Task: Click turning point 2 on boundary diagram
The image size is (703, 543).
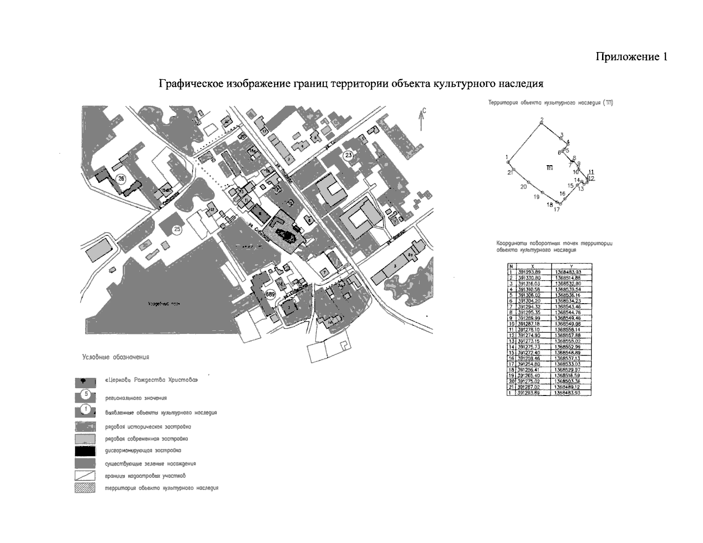Action: 541,123
